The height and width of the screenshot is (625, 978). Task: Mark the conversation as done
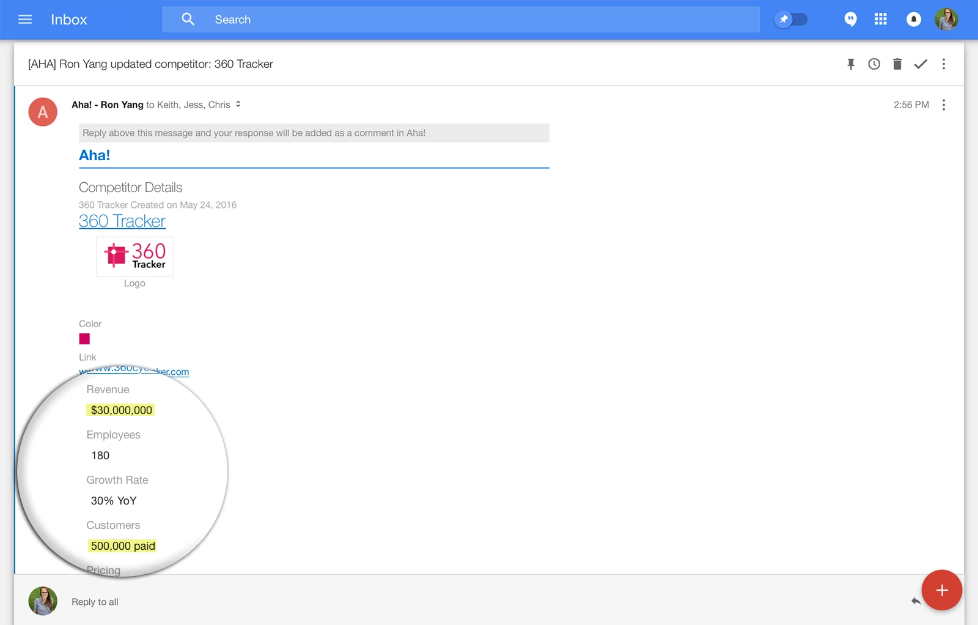point(921,64)
